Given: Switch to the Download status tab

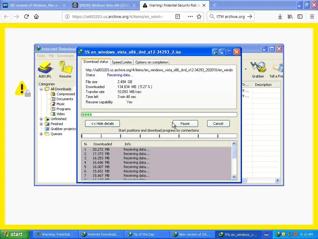Looking at the screenshot, I should [96, 62].
